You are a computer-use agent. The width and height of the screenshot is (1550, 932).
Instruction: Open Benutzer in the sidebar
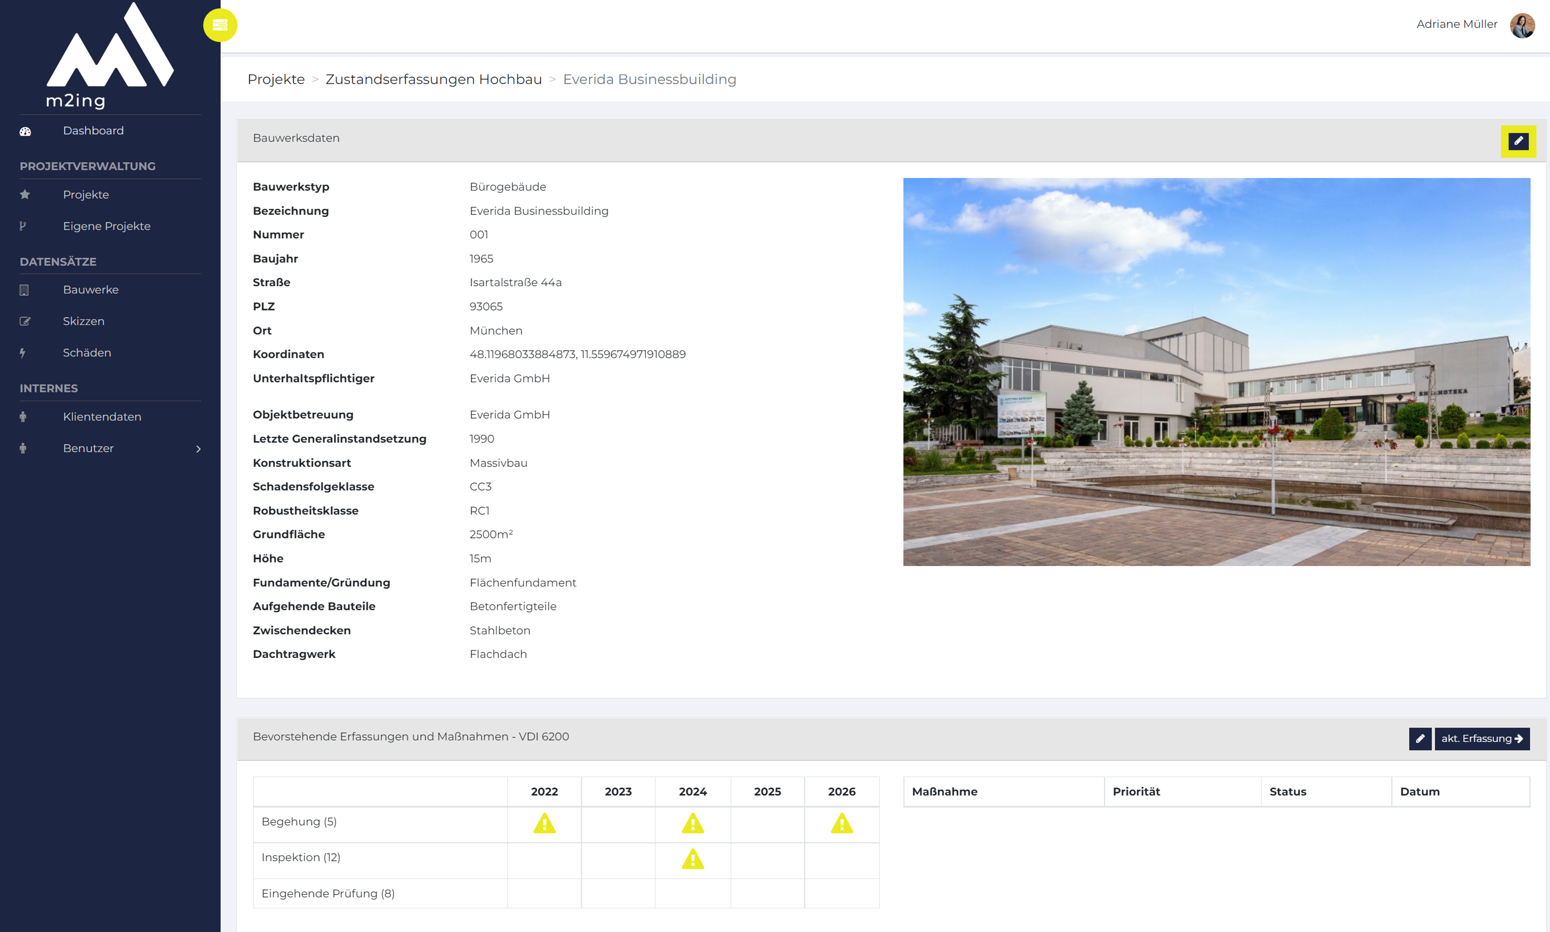[88, 448]
